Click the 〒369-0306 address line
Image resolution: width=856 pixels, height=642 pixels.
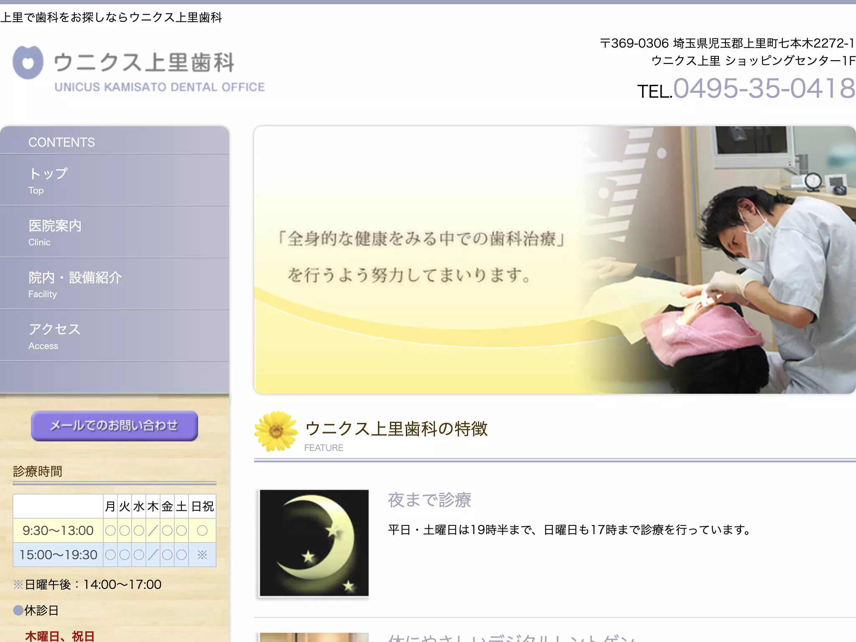pos(727,43)
